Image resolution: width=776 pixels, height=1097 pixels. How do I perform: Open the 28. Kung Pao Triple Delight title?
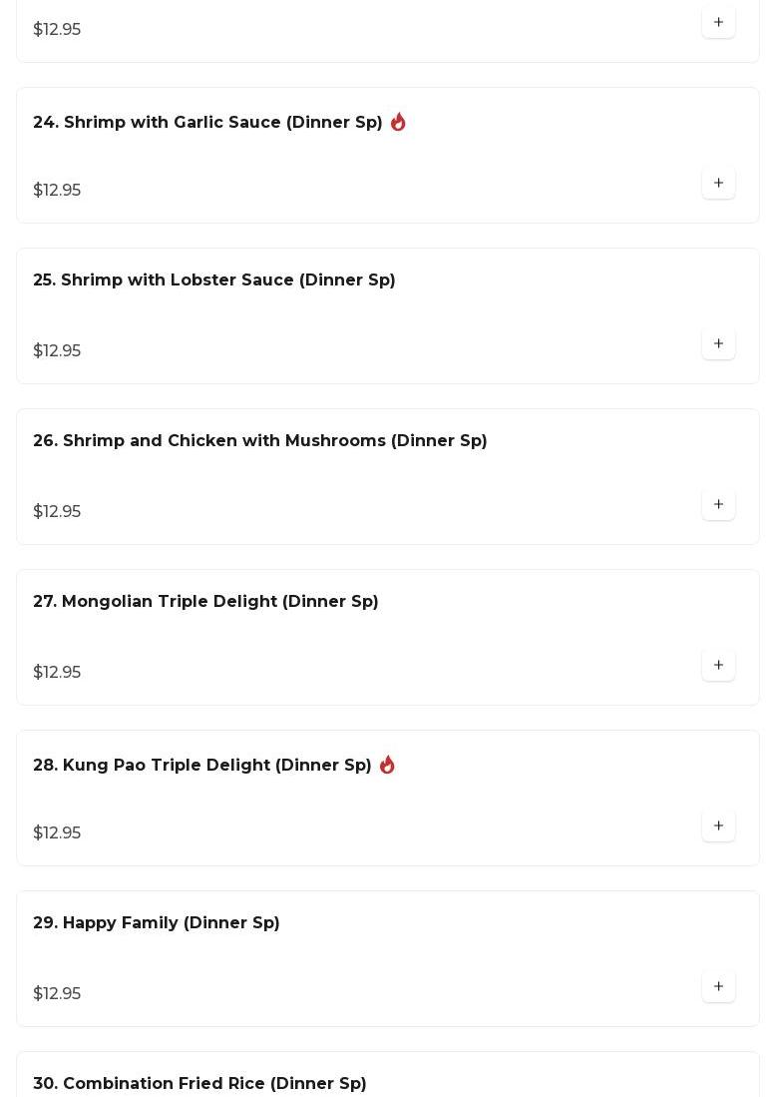[x=201, y=766]
